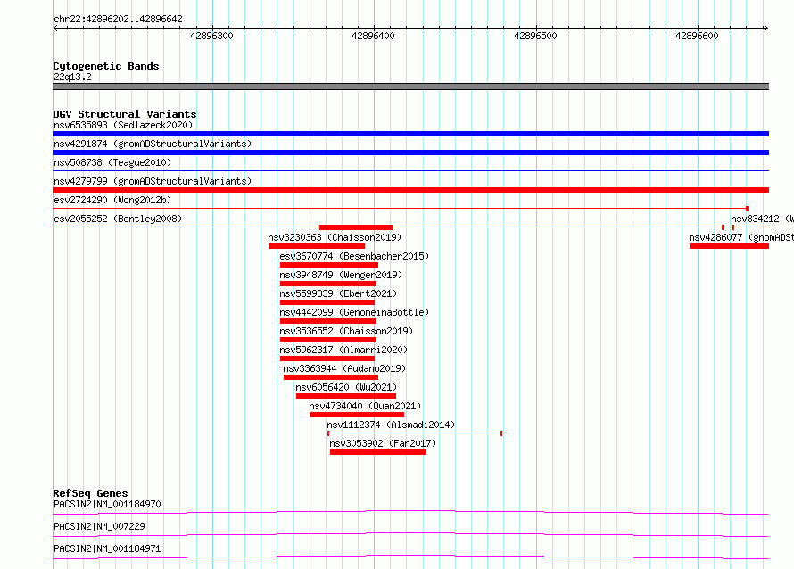Open nsv5599839 (Ebert2021) variant label

[x=338, y=293]
